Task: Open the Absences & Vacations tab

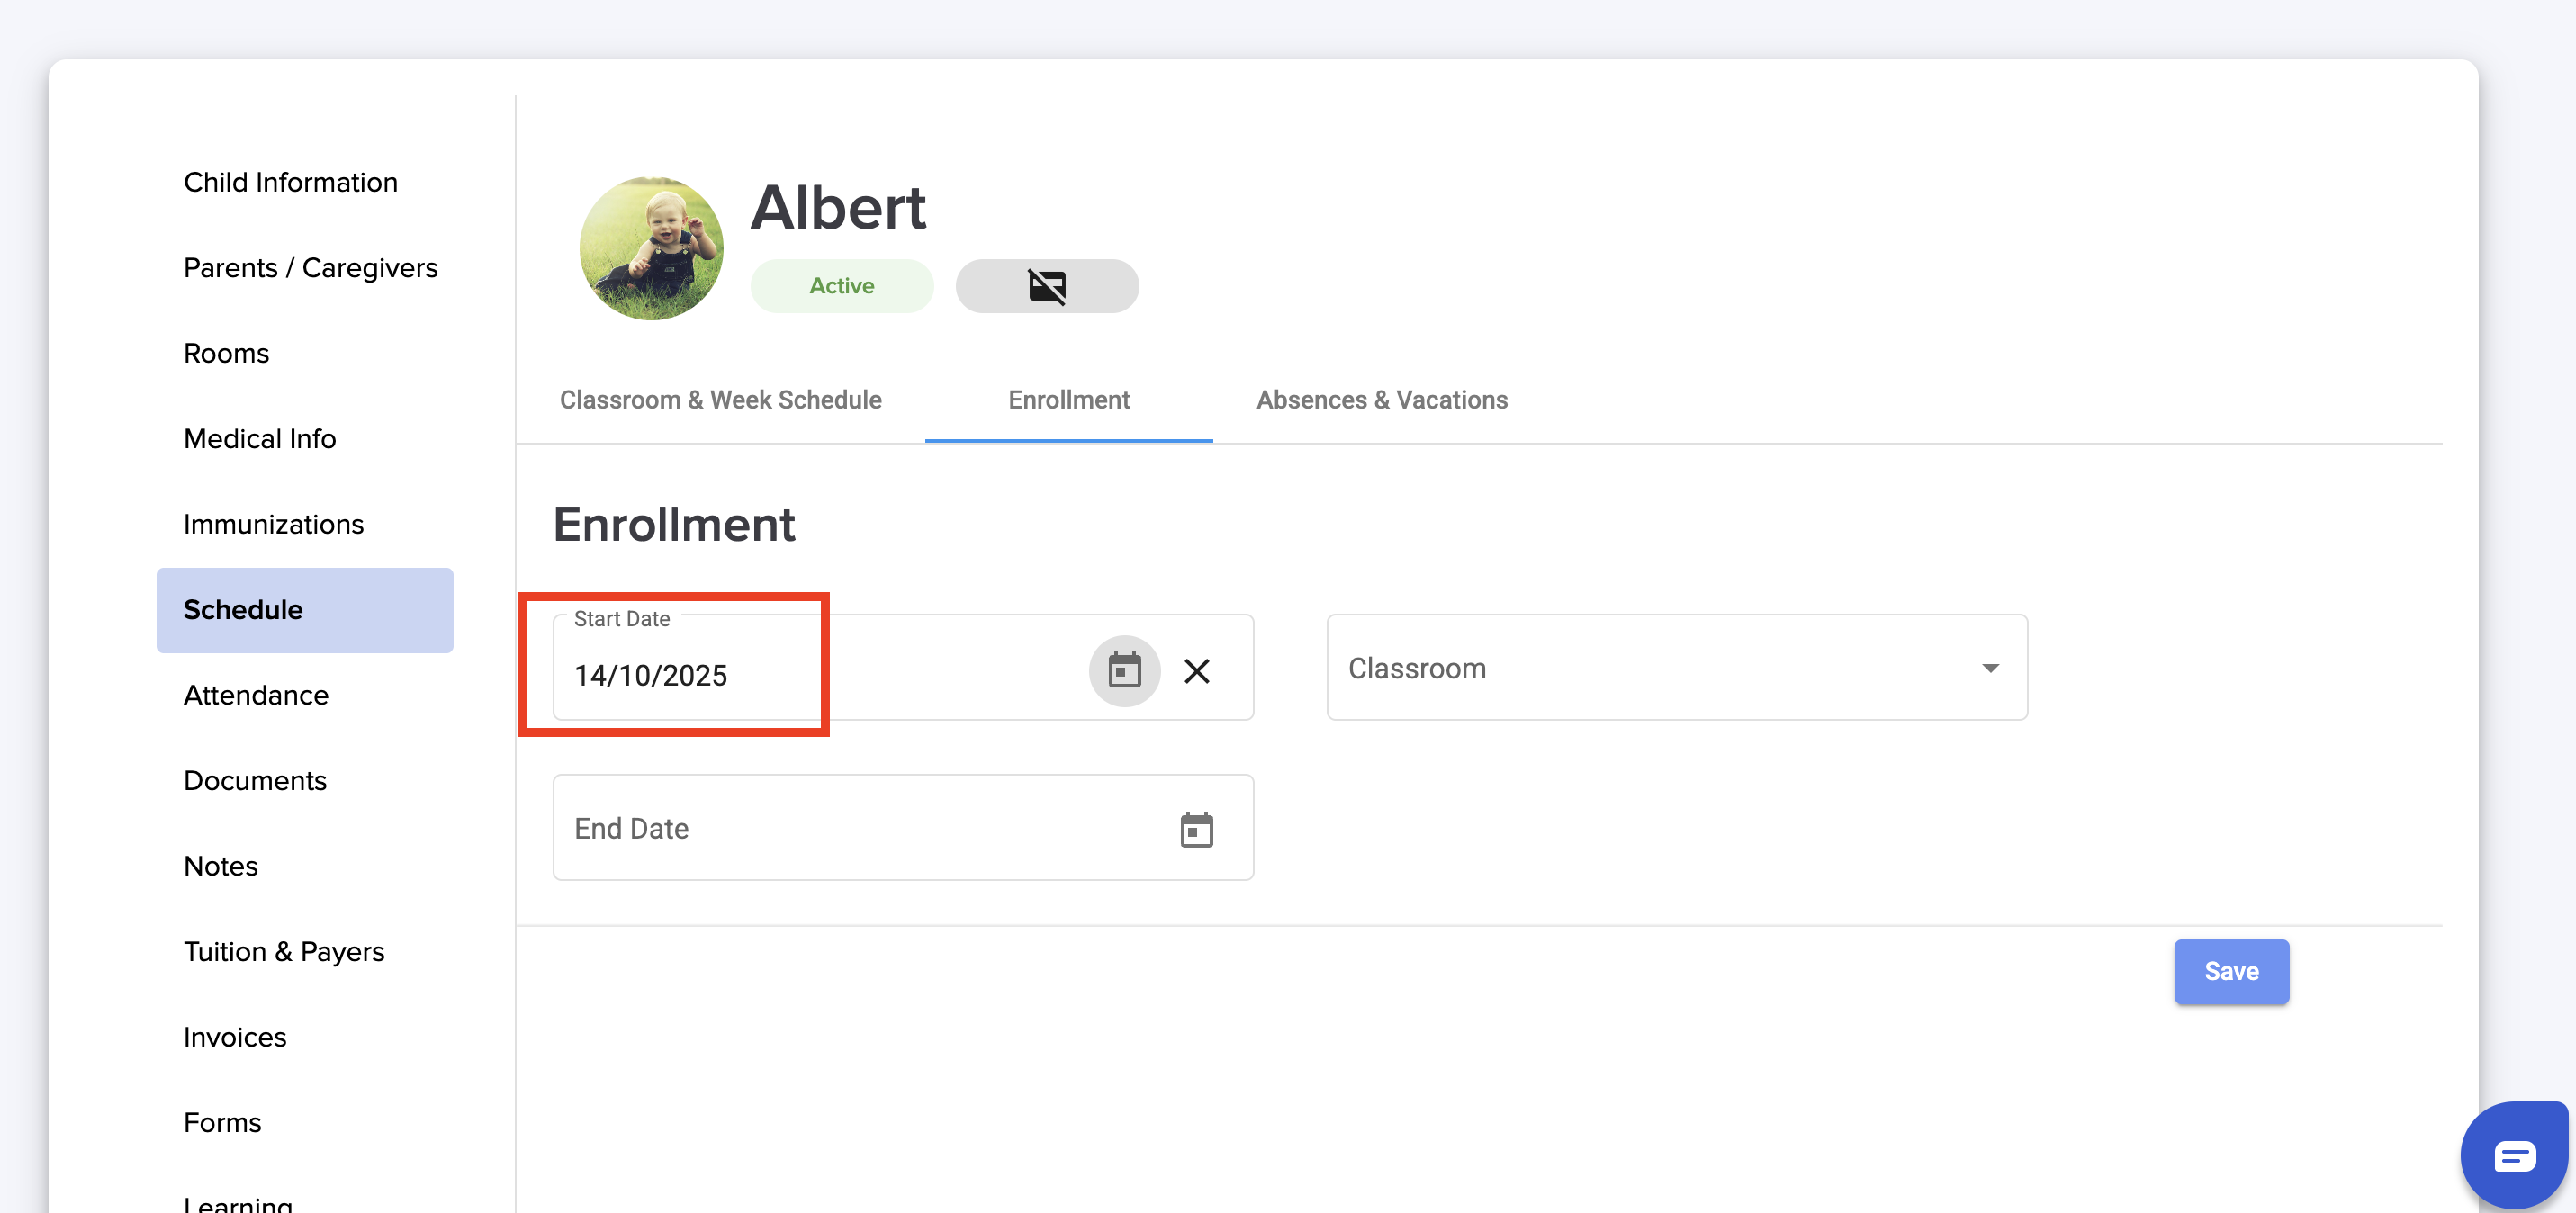Action: click(x=1381, y=400)
